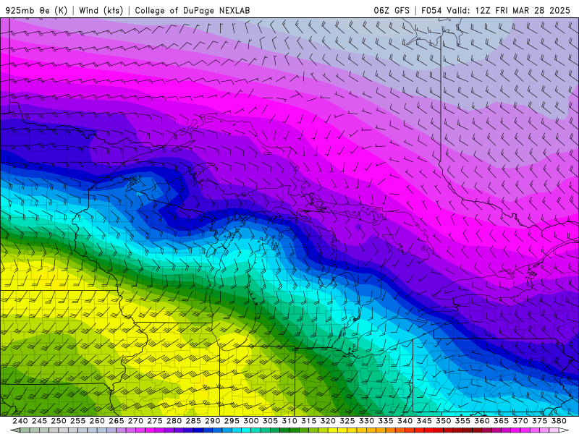This screenshot has width=579, height=434.
Task: Select the 280 value on the legend
Action: pyautogui.click(x=174, y=421)
